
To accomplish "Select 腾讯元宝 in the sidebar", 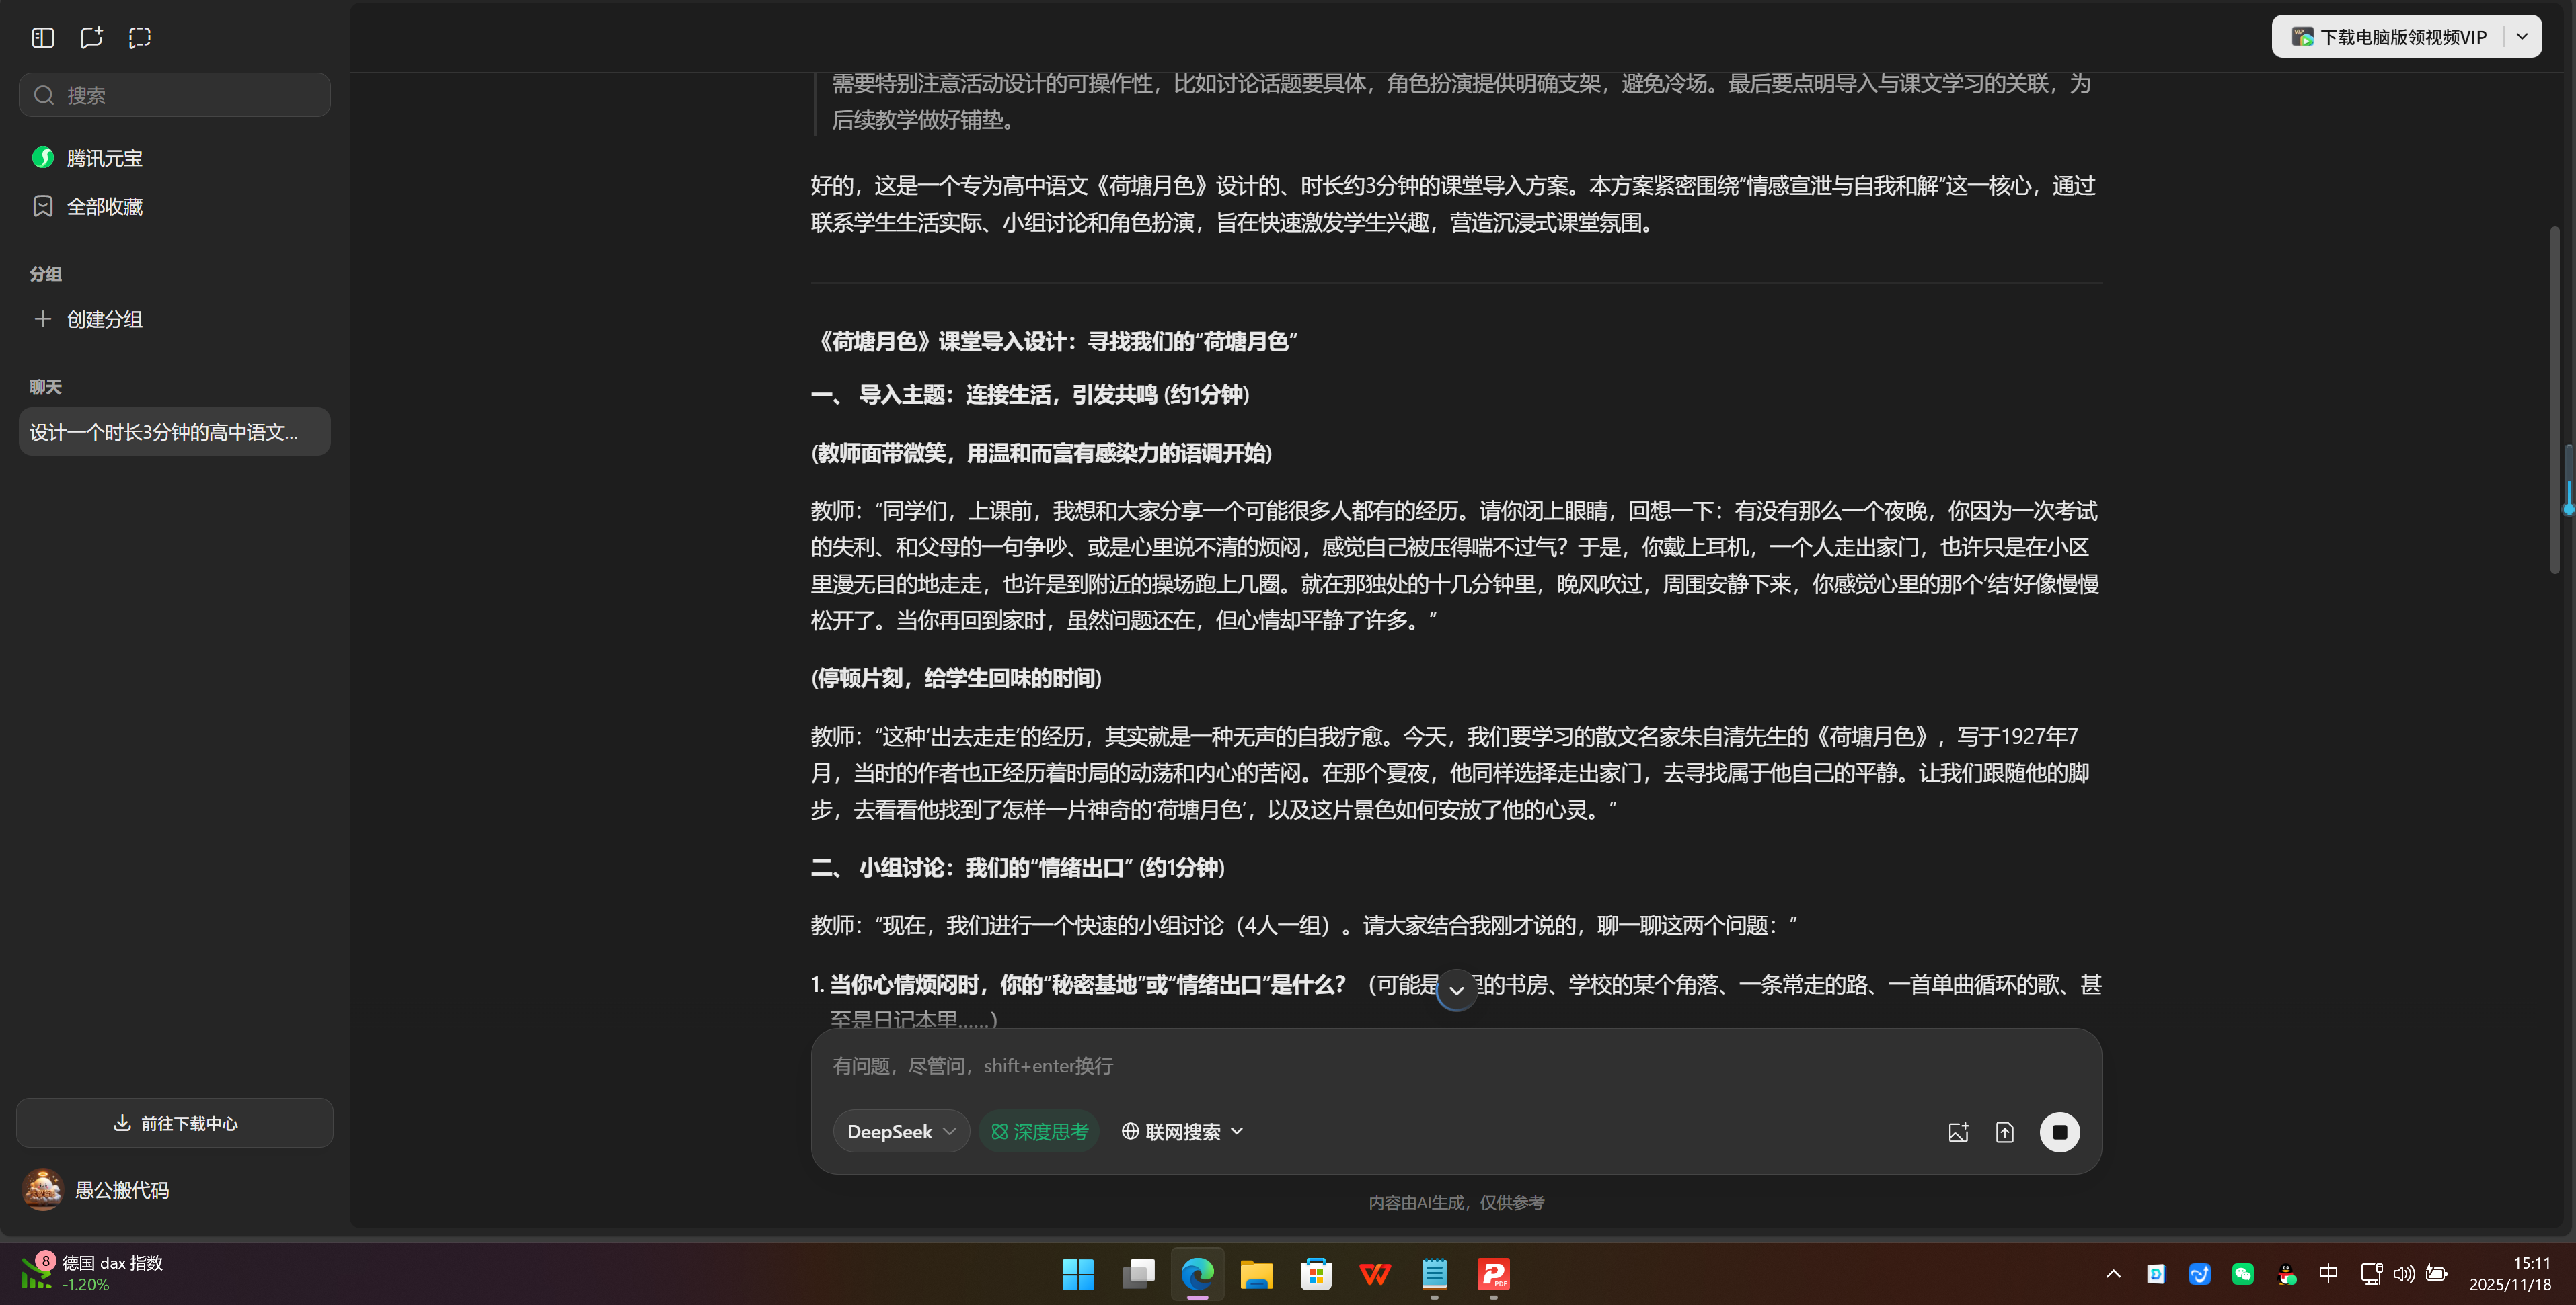I will pos(104,157).
